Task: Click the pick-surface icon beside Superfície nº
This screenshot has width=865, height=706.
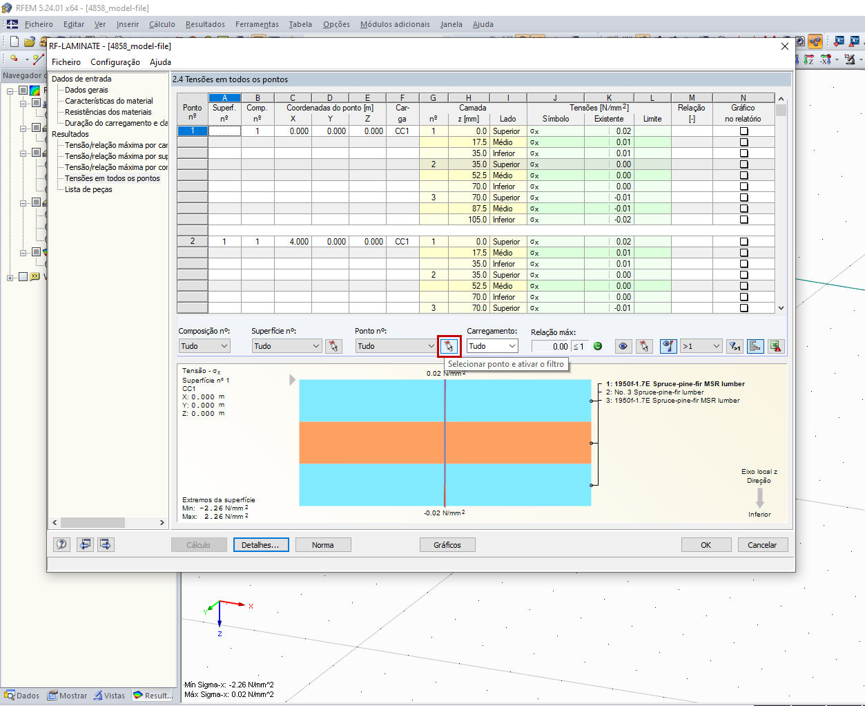Action: pos(334,346)
